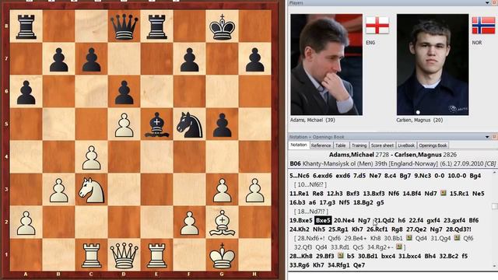Go to variation move 28.Nxf6+!
The width and height of the screenshot is (498, 280).
click(x=312, y=238)
